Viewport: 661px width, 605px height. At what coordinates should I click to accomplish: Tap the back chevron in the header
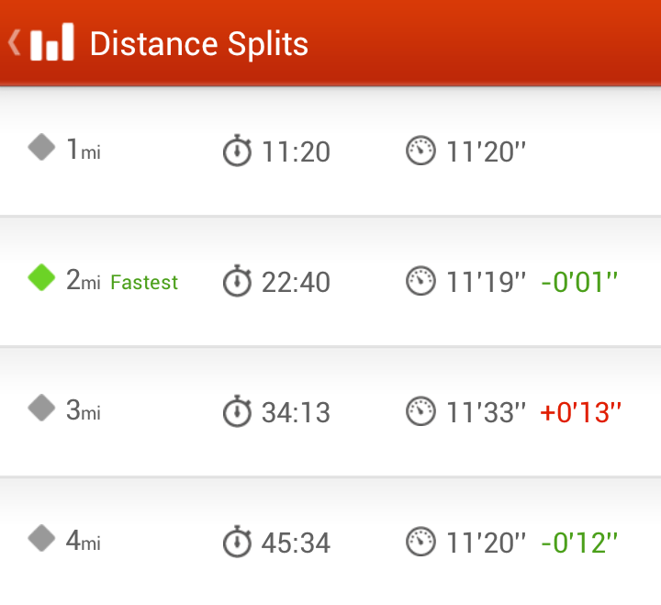pyautogui.click(x=14, y=42)
